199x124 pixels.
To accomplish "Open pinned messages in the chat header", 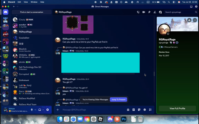I will [149, 12].
